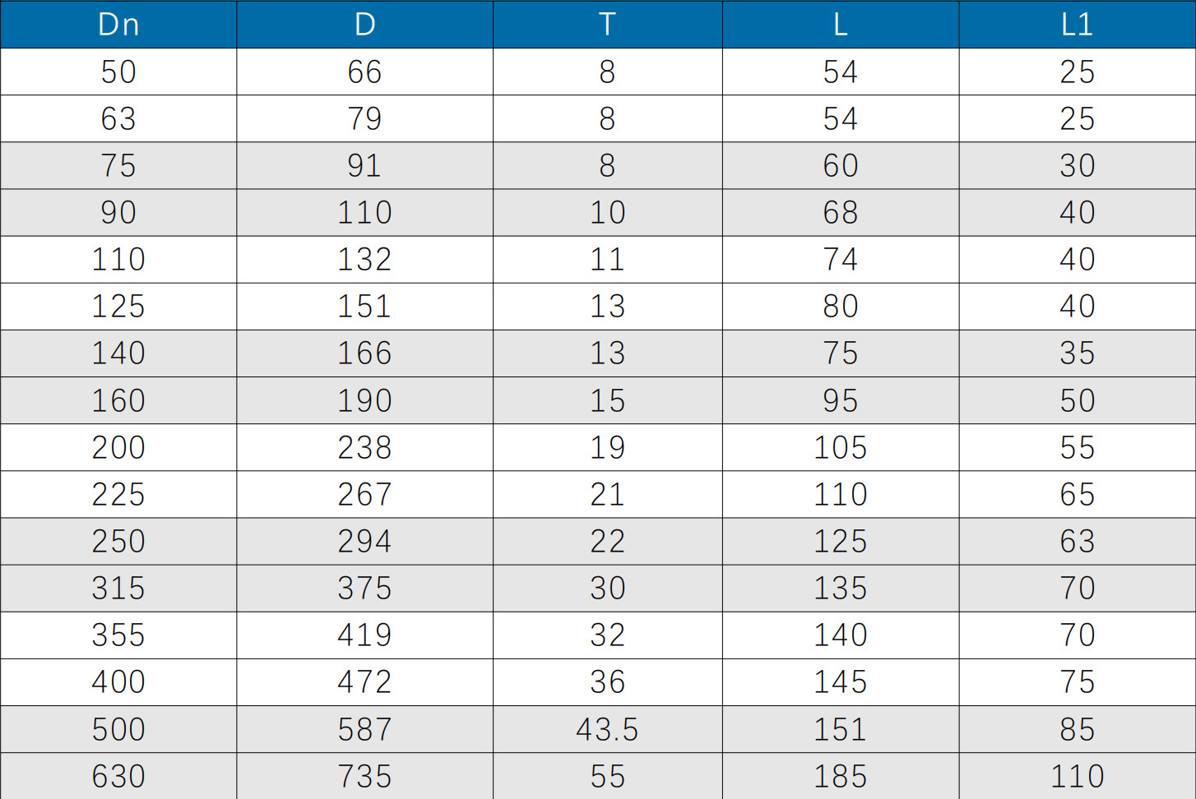Screen dimensions: 1196x799
Task: Click D value 587 in Dn 500 row
Action: [364, 729]
